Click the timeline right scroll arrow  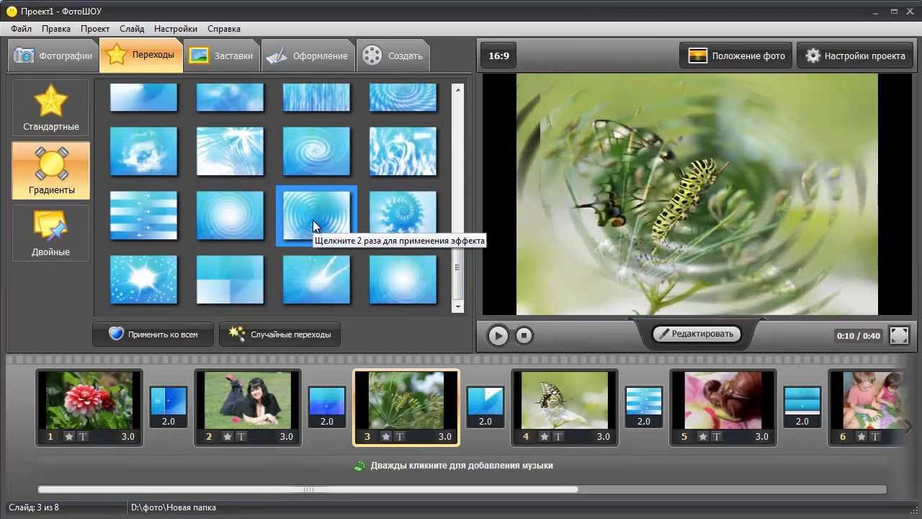point(908,427)
